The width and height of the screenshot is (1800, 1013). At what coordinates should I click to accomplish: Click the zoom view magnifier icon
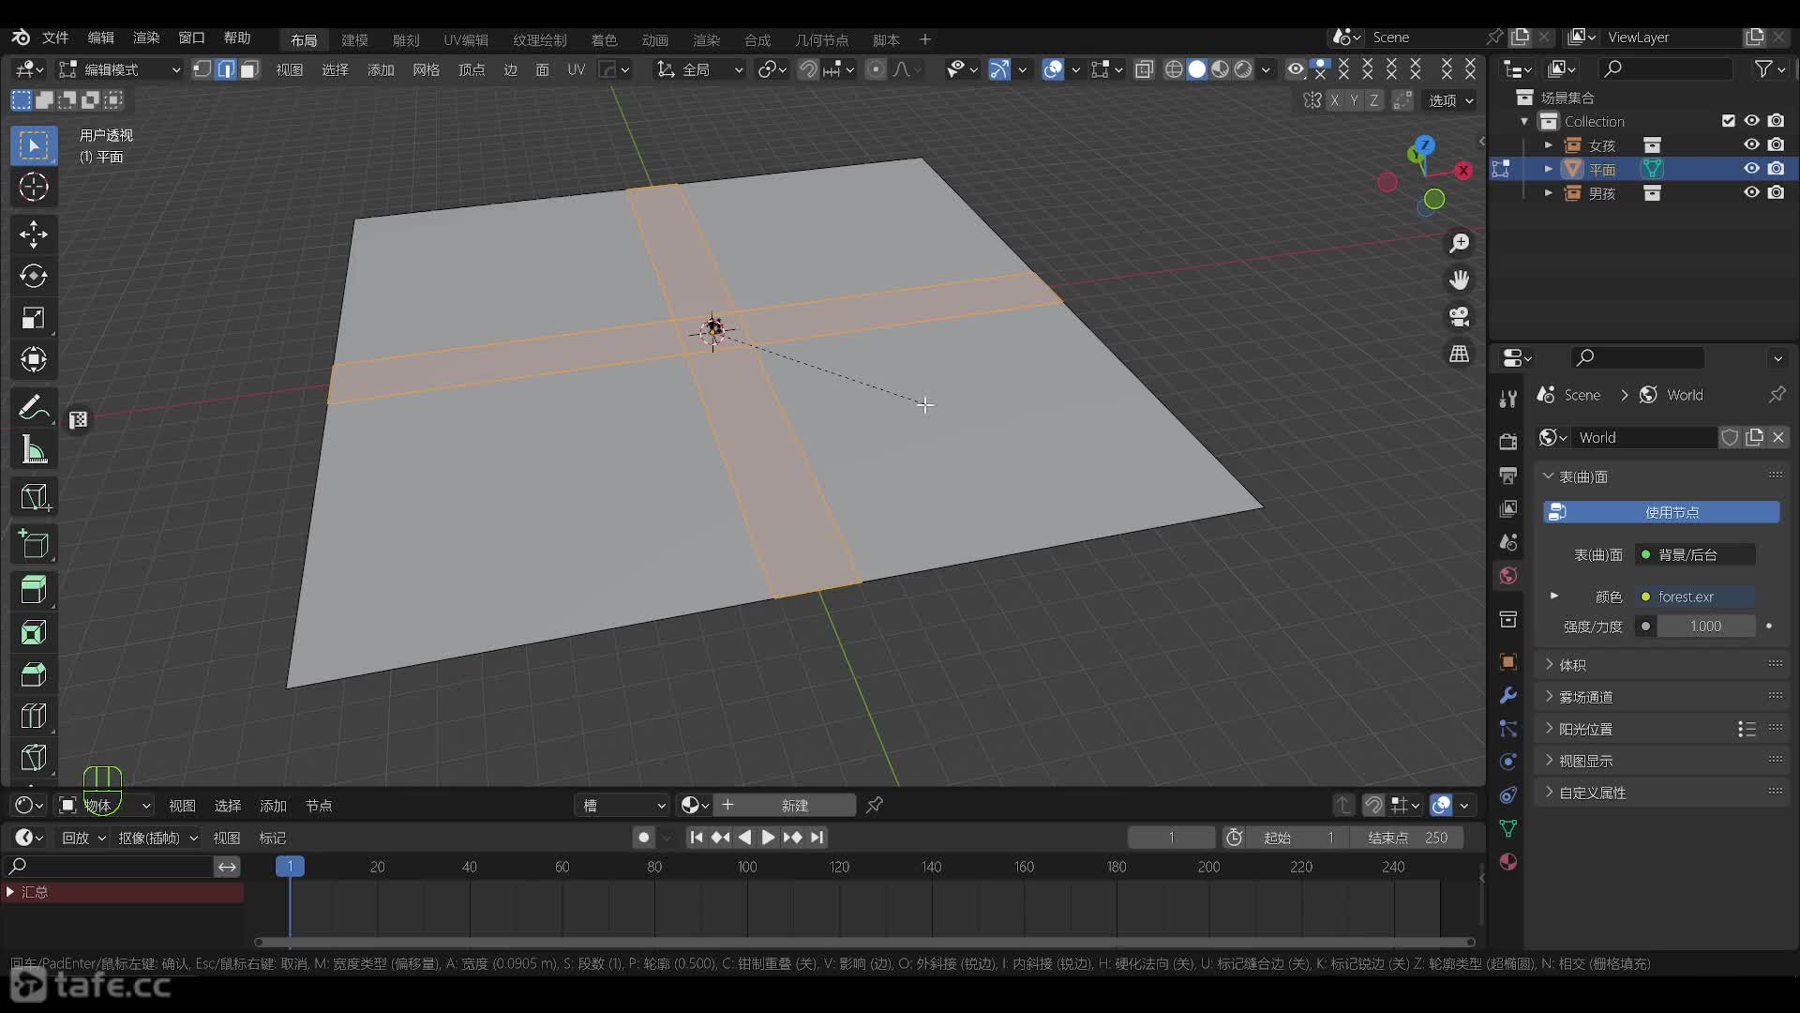1459,244
